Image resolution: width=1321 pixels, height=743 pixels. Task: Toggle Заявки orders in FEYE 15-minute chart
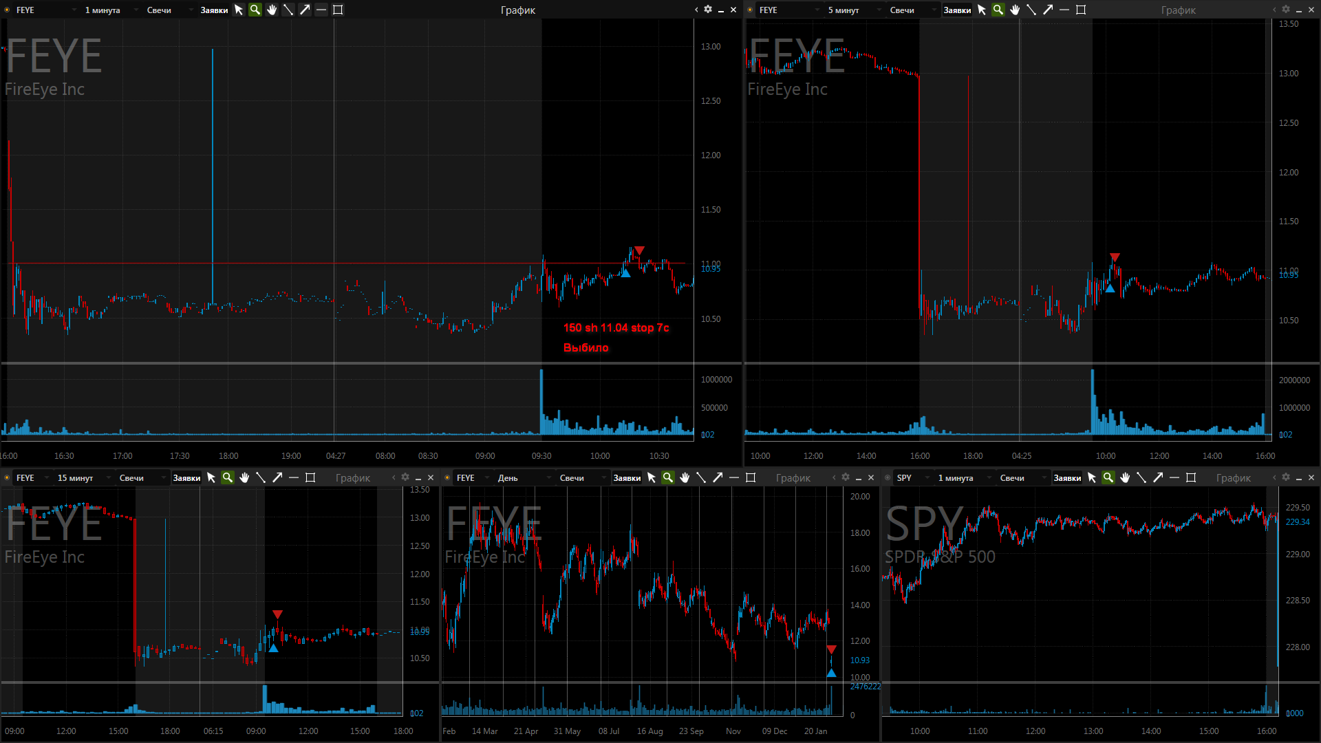(186, 477)
